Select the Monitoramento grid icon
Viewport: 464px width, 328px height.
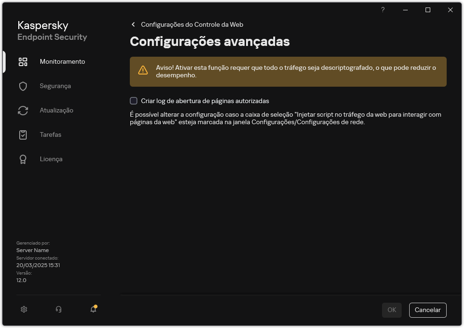point(23,61)
